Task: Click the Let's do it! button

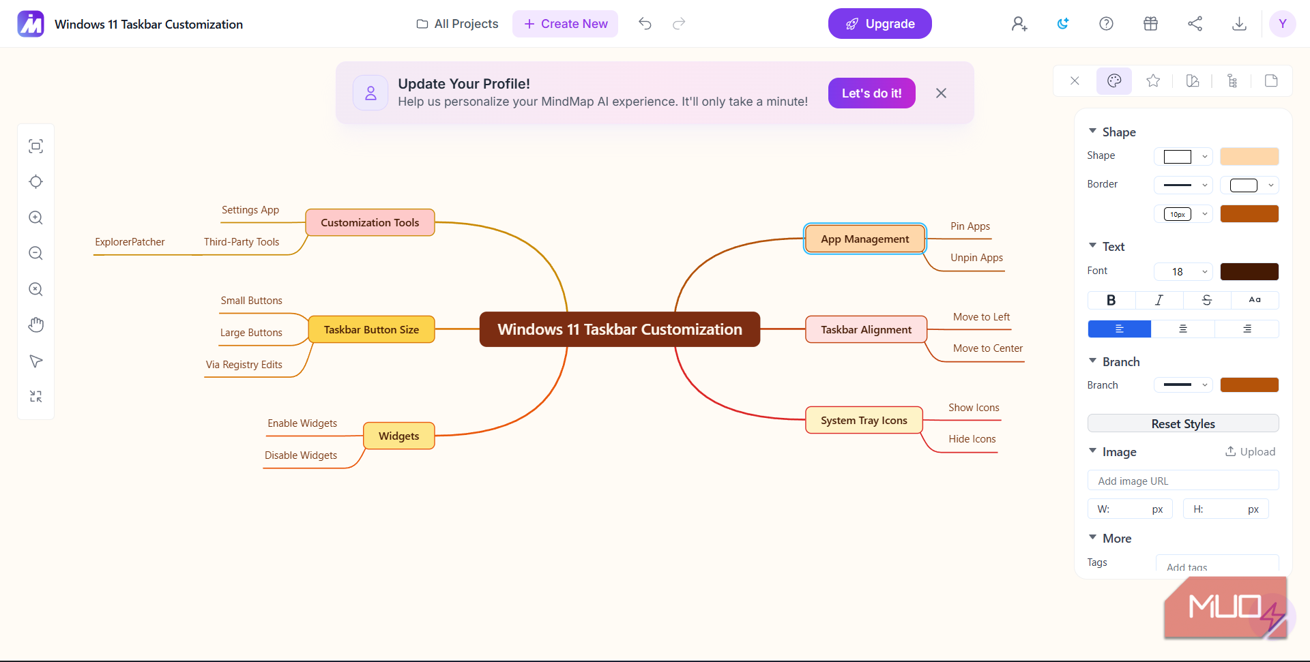Action: (872, 93)
